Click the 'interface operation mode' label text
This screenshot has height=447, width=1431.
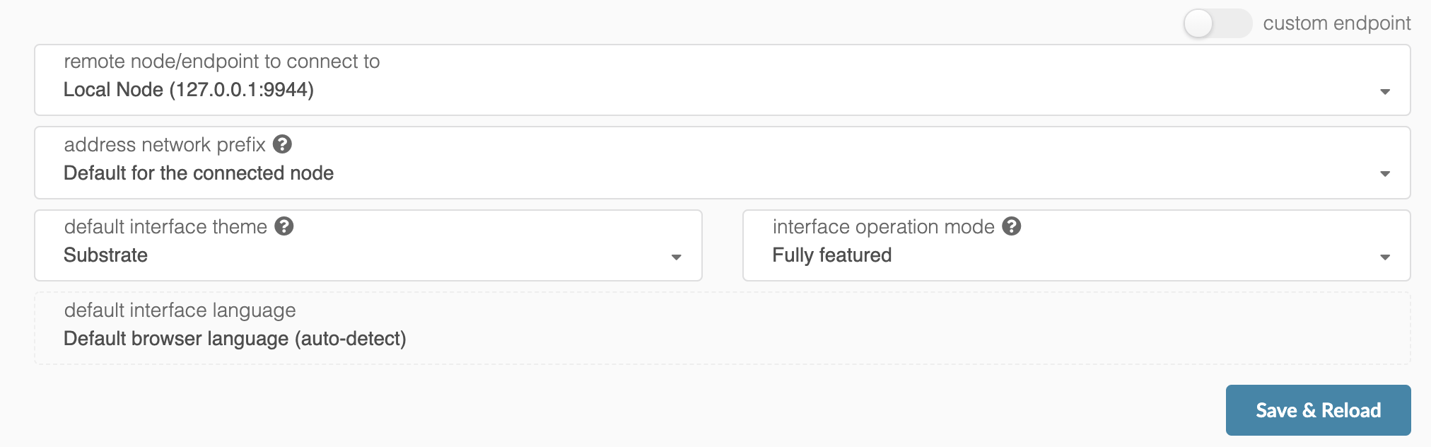coord(884,227)
